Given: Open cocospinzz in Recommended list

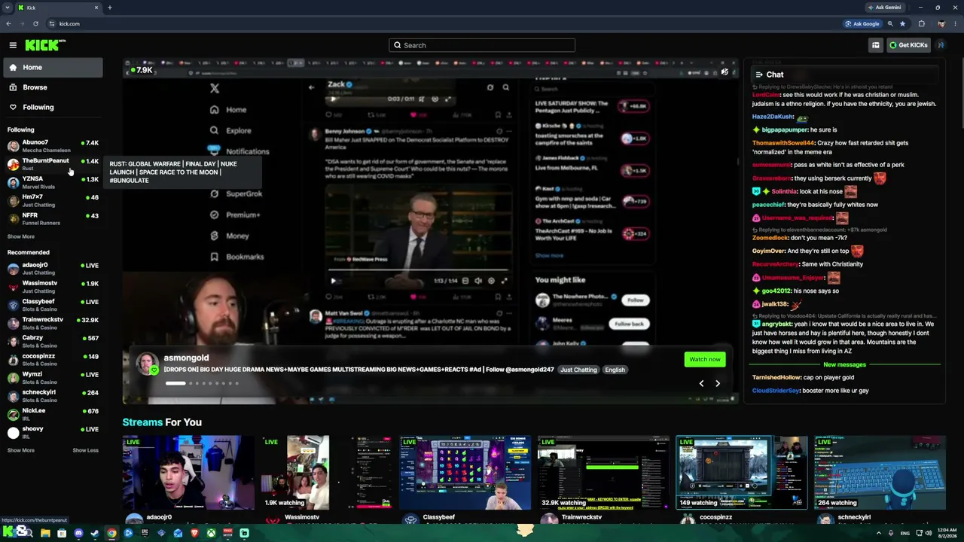Looking at the screenshot, I should pyautogui.click(x=52, y=359).
